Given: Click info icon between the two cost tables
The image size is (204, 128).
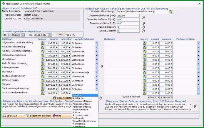Looking at the screenshot, I should click(x=101, y=66).
